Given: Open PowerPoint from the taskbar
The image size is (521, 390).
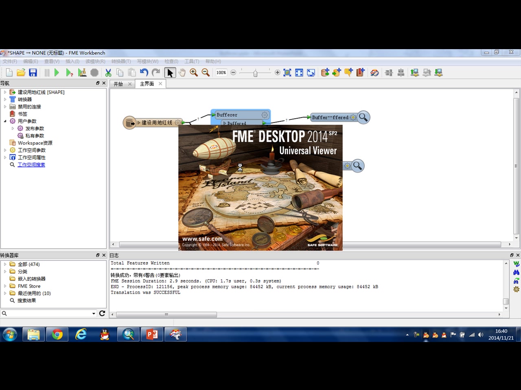Looking at the screenshot, I should (152, 334).
